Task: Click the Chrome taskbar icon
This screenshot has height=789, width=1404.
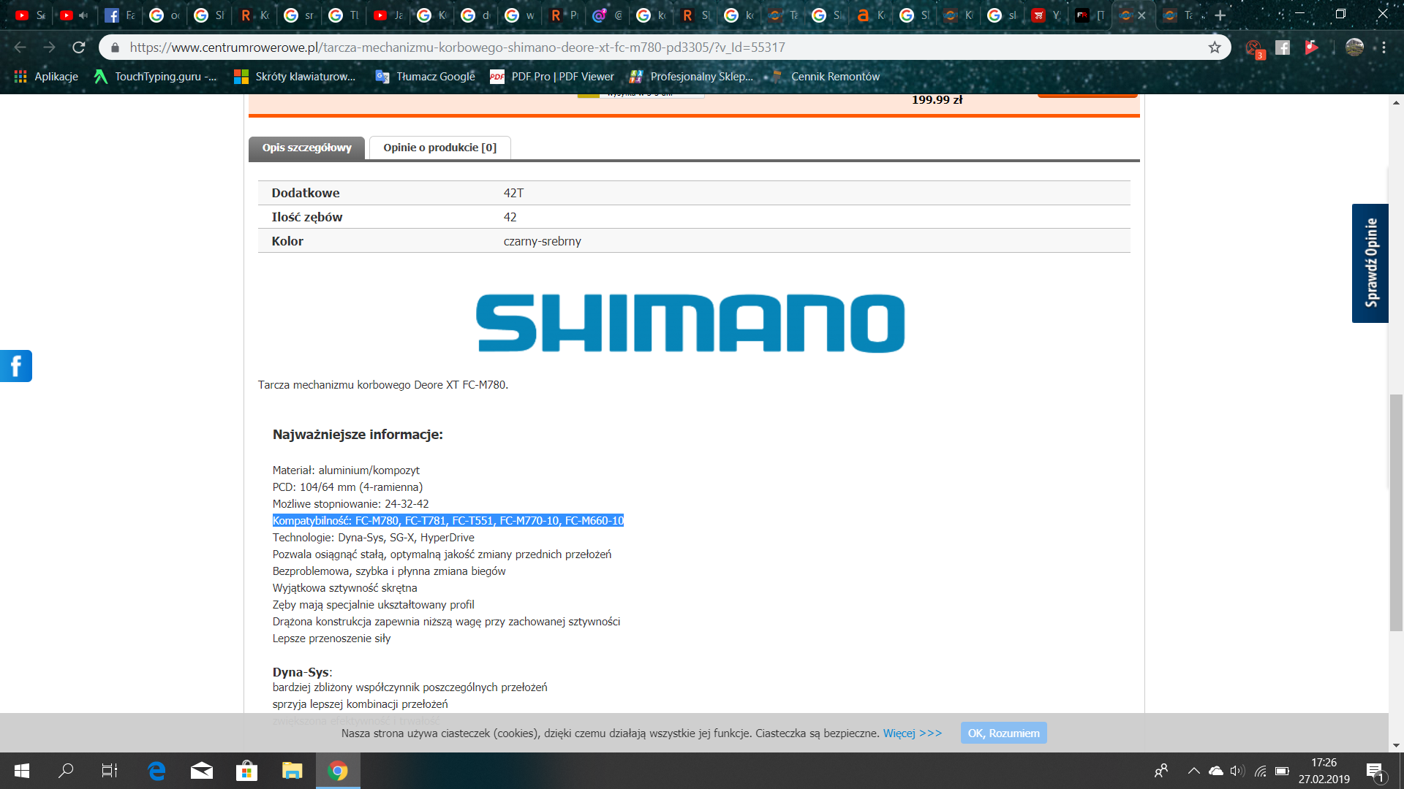Action: point(338,771)
